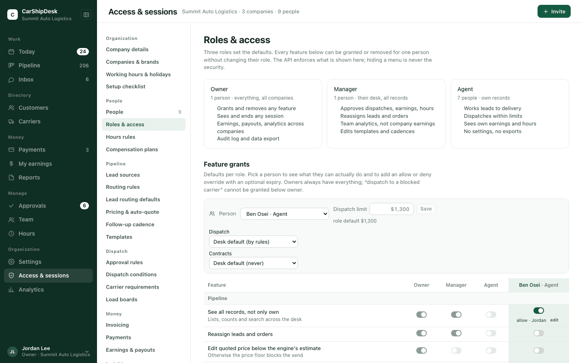Image resolution: width=582 pixels, height=363 pixels.
Task: Toggle Manager switch for Edit quoted price
Action: (456, 350)
